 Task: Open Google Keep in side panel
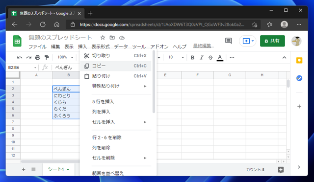coord(299,60)
